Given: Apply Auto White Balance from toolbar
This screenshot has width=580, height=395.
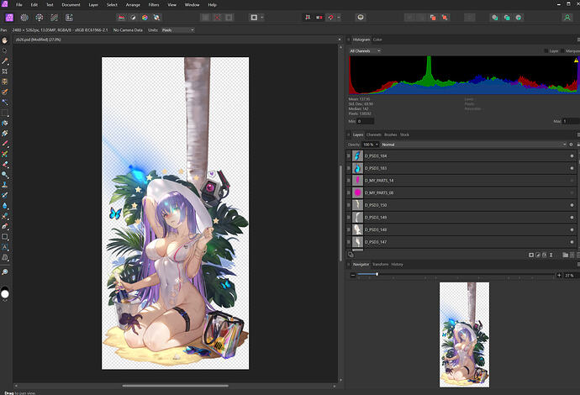Looking at the screenshot, I should pyautogui.click(x=156, y=18).
